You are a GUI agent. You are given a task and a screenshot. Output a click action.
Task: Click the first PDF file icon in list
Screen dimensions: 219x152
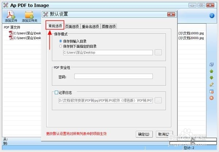[x=11, y=33]
